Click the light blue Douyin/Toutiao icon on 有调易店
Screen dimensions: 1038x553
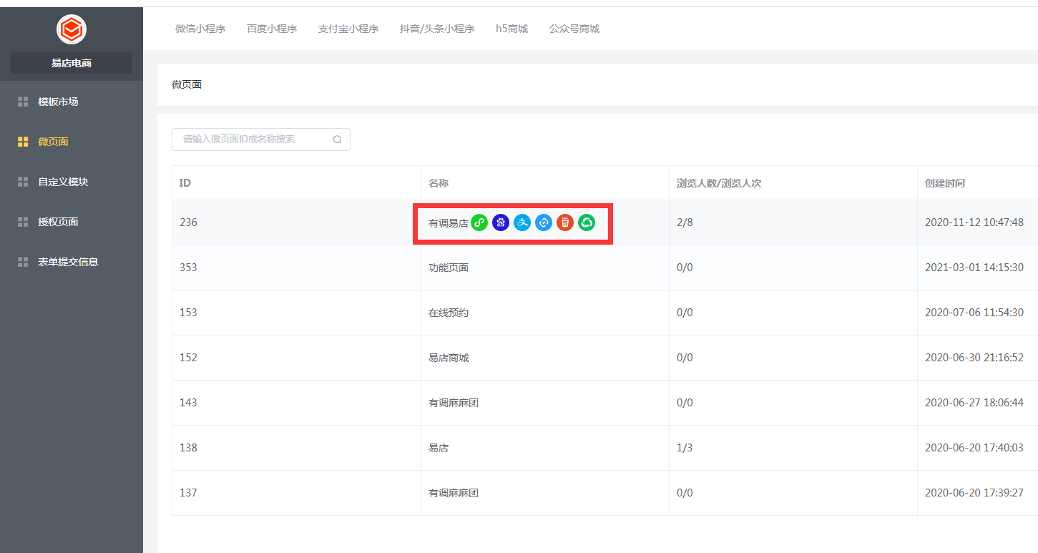click(x=544, y=223)
